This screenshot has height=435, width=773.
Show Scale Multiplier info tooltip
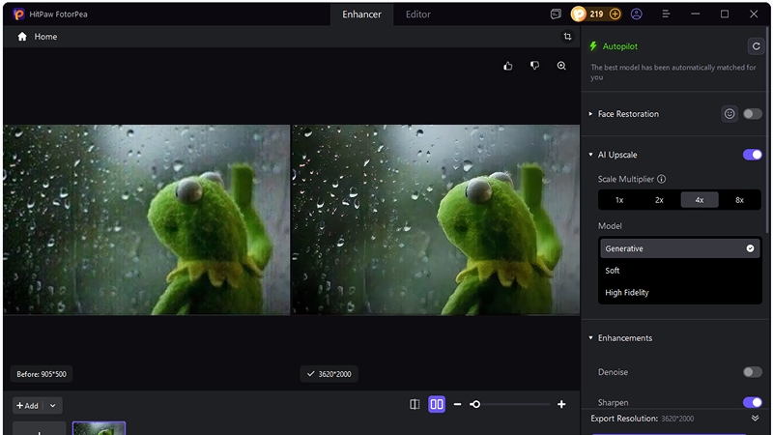[662, 179]
